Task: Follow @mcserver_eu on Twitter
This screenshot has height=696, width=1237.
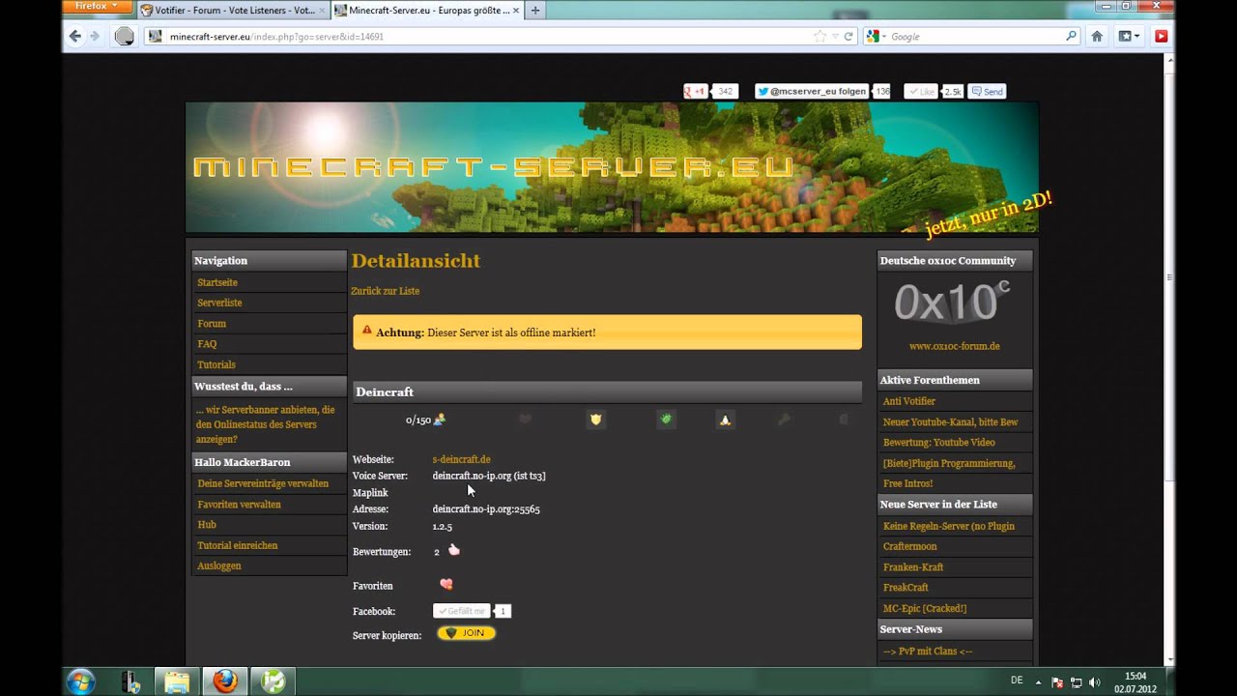Action: tap(812, 91)
